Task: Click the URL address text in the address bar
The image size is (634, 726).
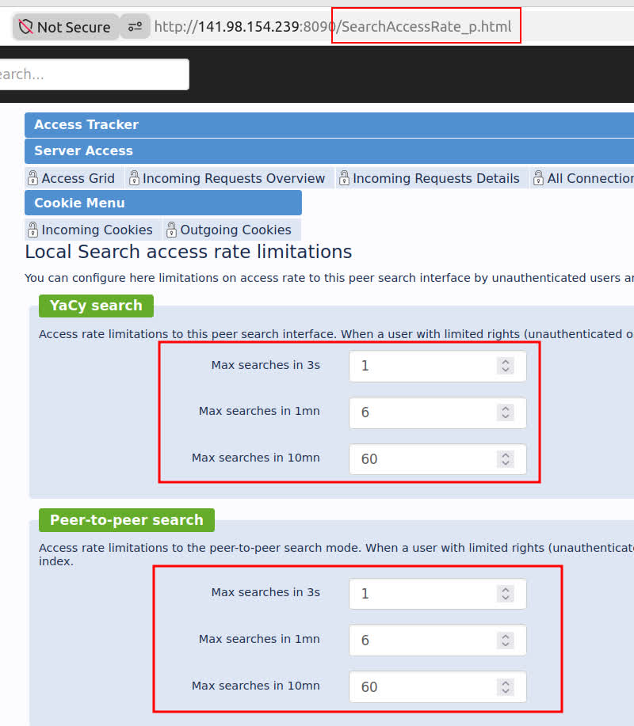Action: [x=333, y=27]
